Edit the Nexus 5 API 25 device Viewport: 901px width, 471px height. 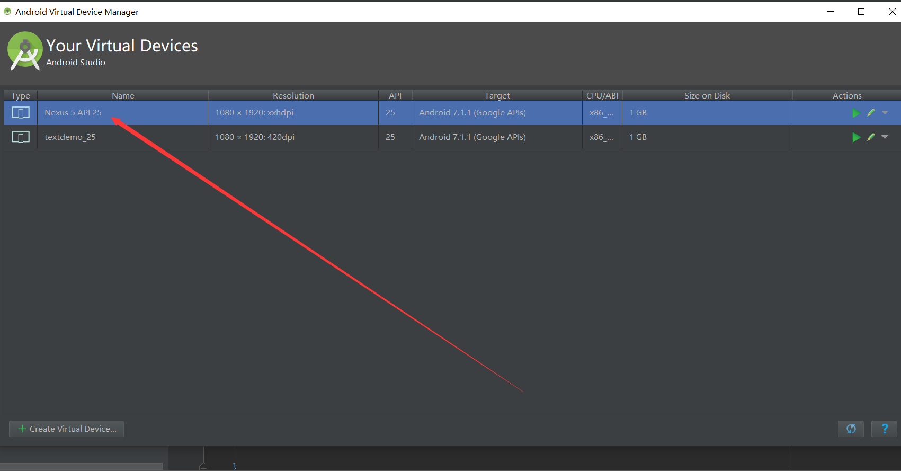pyautogui.click(x=871, y=112)
